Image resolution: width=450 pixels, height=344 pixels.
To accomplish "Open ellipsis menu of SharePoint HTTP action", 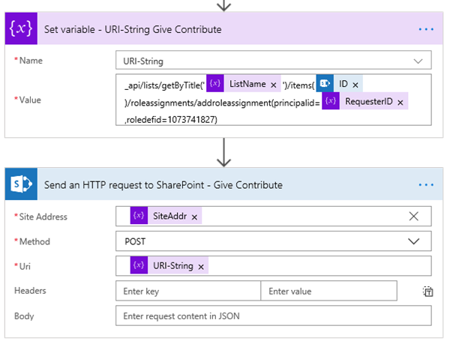I will tap(426, 185).
